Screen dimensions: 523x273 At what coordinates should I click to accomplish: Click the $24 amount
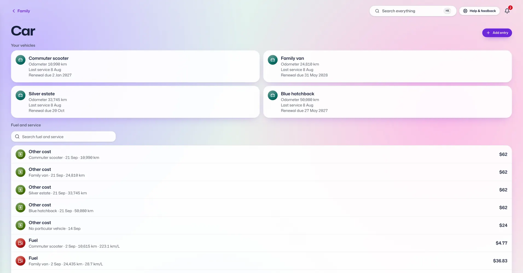tap(503, 225)
